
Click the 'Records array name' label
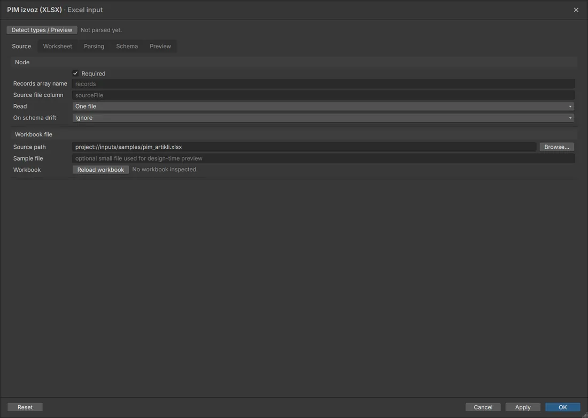tap(40, 83)
